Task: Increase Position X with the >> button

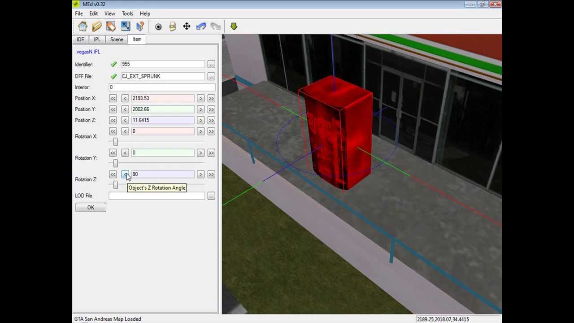Action: [211, 98]
